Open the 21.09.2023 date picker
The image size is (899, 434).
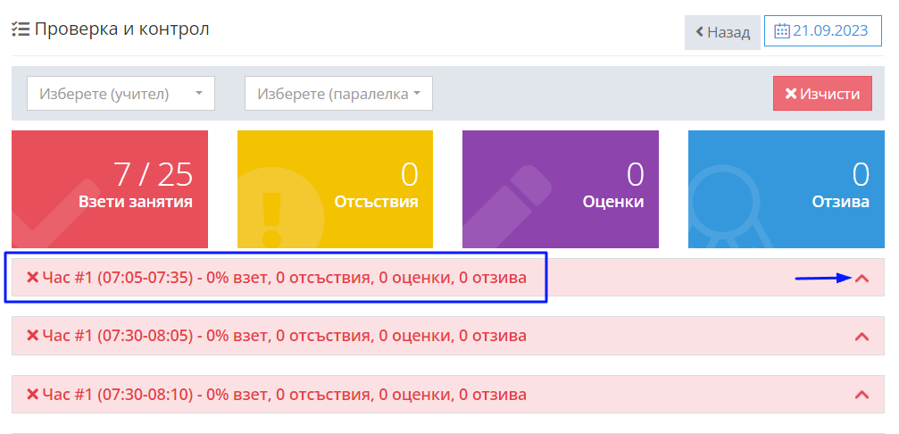822,31
